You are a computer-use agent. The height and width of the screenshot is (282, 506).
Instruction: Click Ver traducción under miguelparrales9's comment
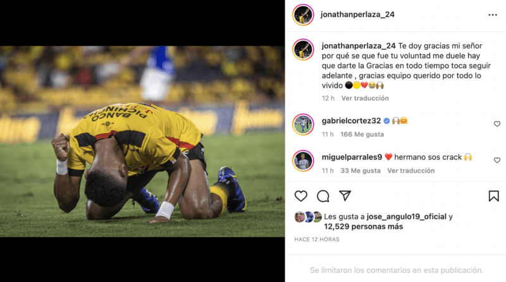coord(410,171)
